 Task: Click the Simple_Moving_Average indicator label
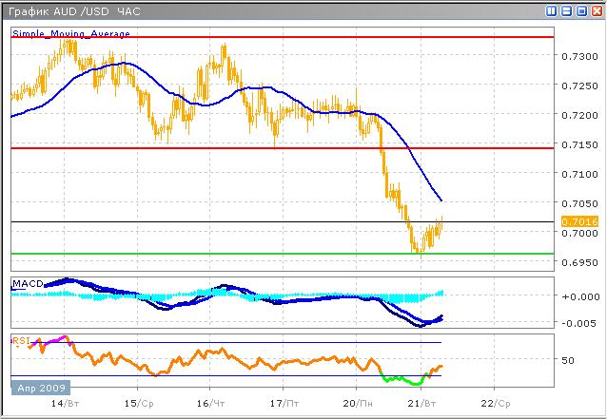coord(70,33)
